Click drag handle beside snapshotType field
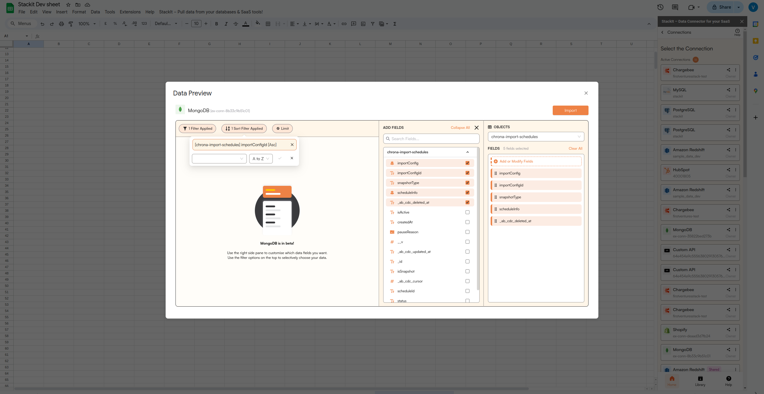The image size is (764, 394). (496, 197)
